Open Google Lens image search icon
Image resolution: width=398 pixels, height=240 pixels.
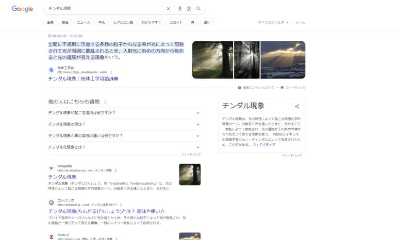coord(189,9)
